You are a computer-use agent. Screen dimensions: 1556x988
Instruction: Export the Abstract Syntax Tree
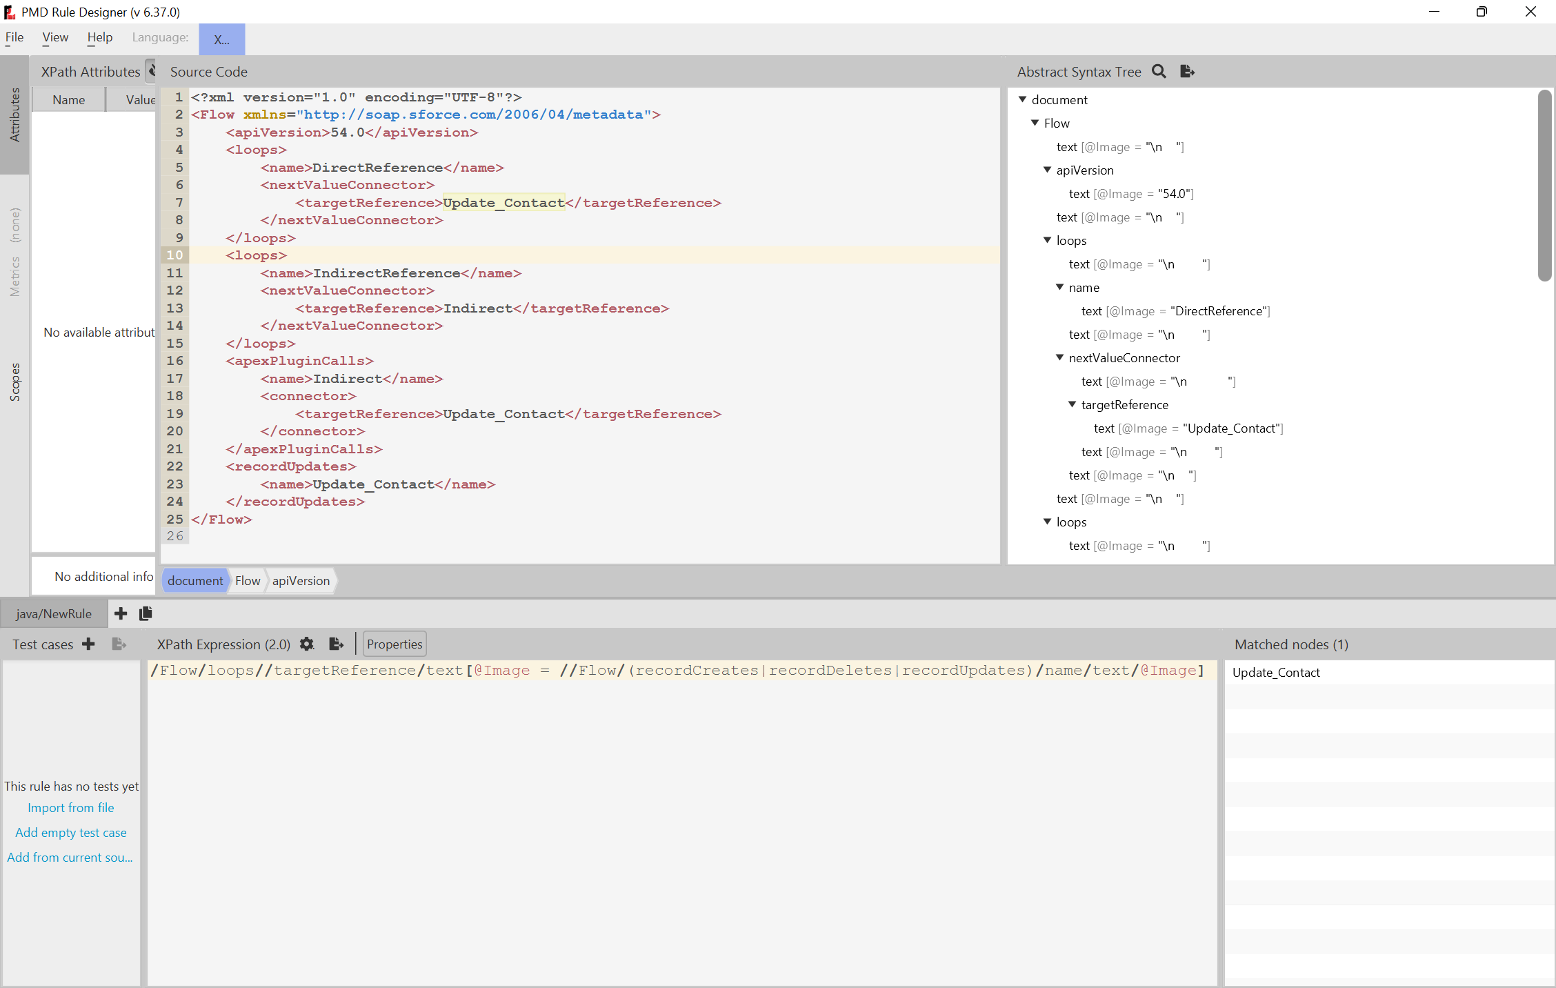(x=1186, y=72)
